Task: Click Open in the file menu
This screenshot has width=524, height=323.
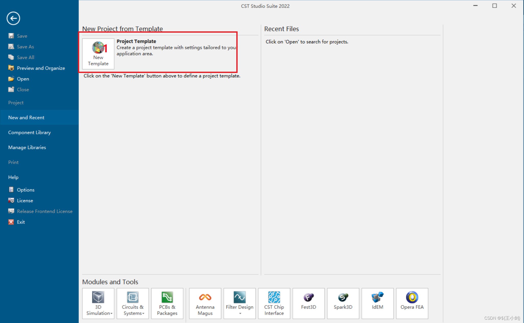Action: click(23, 79)
